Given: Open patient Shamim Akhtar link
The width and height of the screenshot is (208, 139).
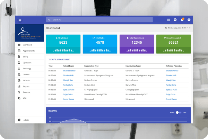Looking at the screenshot, I should (69, 71).
